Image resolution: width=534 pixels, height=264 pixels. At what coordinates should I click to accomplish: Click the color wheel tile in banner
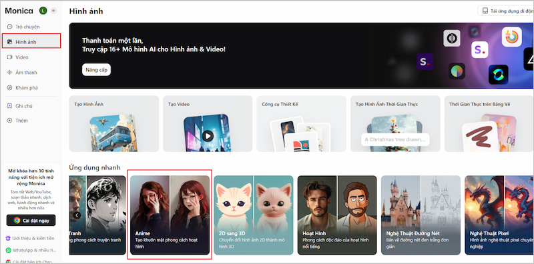click(x=457, y=71)
